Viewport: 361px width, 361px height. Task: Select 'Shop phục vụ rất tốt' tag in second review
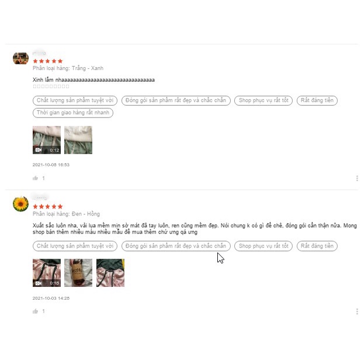pyautogui.click(x=263, y=246)
